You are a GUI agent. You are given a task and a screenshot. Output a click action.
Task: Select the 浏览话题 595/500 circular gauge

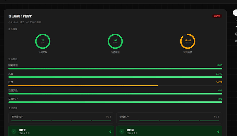[x=115, y=41]
